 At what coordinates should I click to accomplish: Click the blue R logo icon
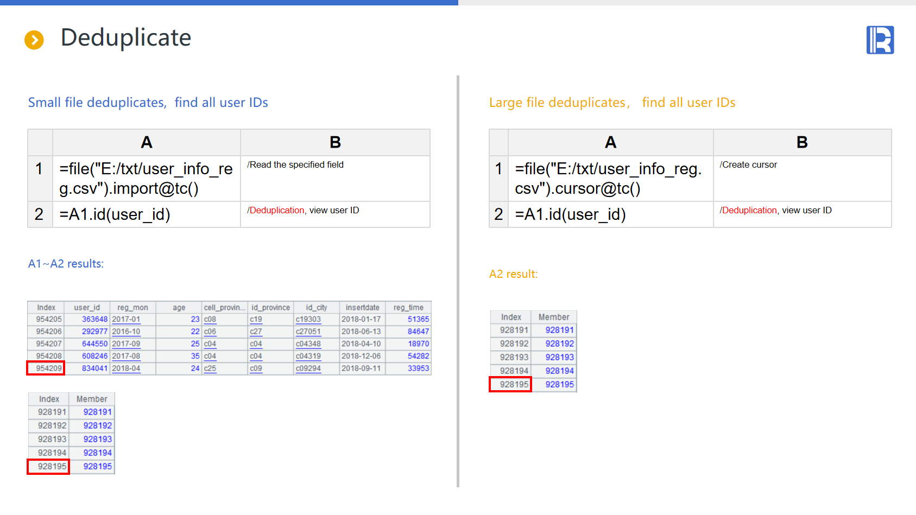tap(880, 40)
